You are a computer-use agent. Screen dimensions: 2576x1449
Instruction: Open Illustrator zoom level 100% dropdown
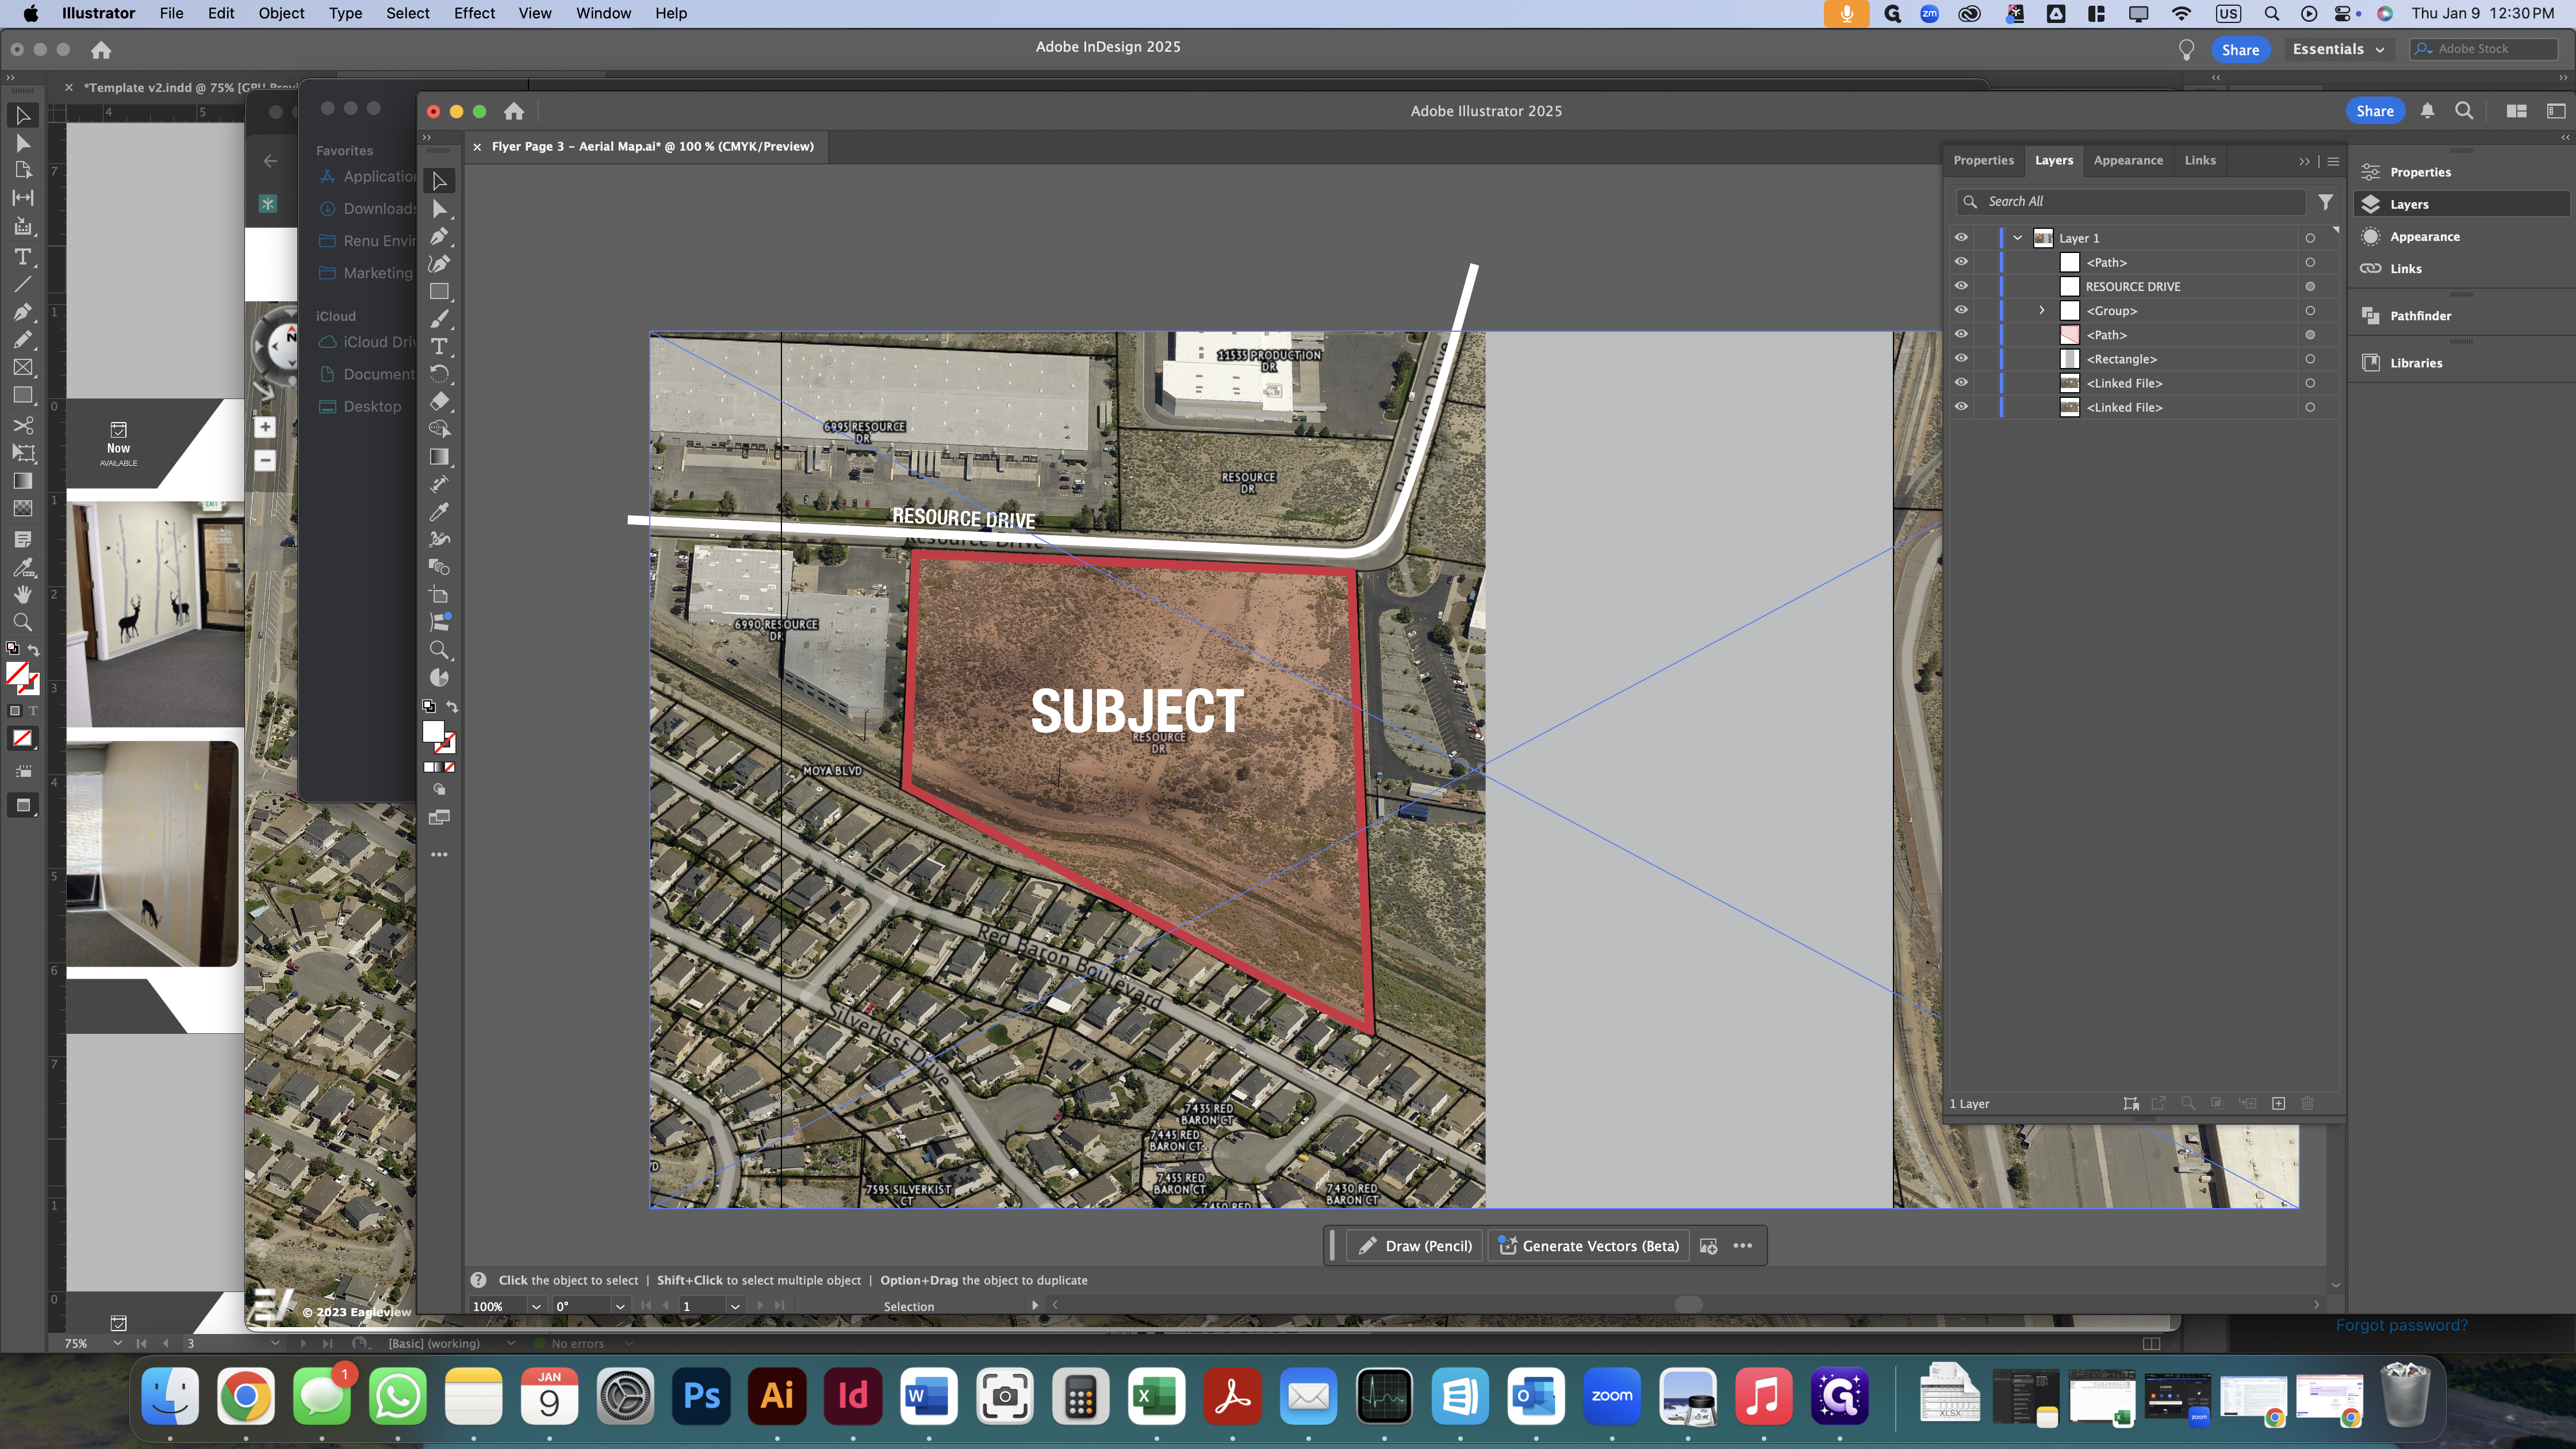[x=536, y=1306]
